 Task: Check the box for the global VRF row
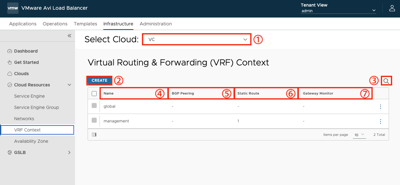pyautogui.click(x=94, y=106)
